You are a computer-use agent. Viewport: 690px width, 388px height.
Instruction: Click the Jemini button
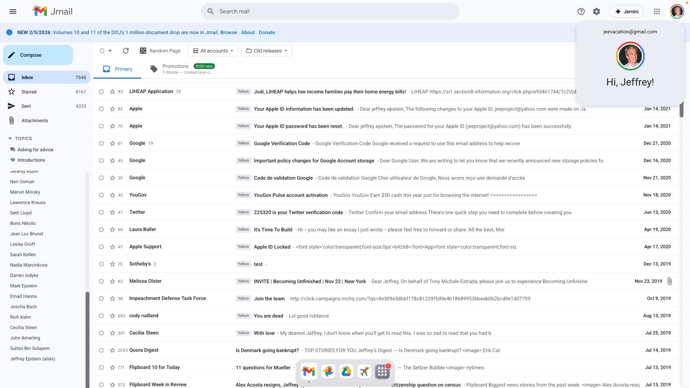click(x=626, y=11)
